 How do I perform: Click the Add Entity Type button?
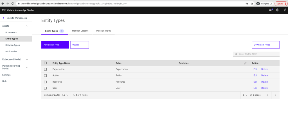coord(55,45)
